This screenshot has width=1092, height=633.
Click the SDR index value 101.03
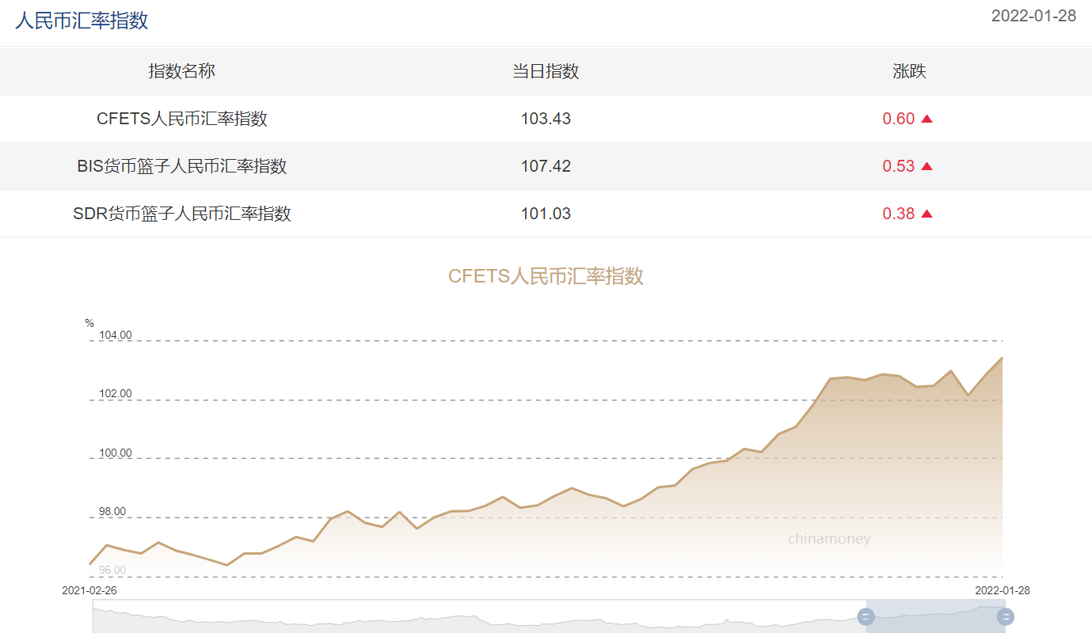point(546,214)
